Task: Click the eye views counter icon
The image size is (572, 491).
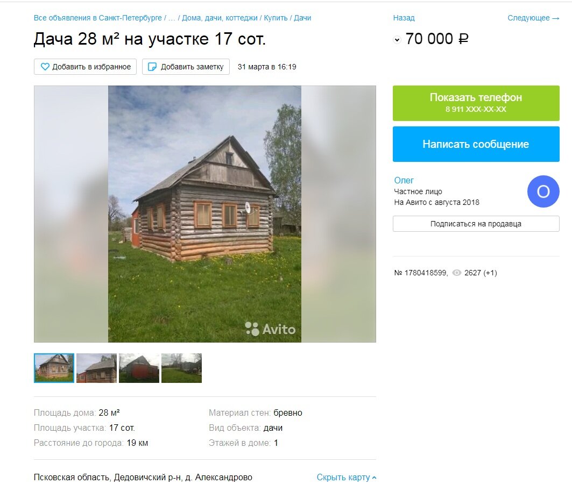Action: point(457,273)
